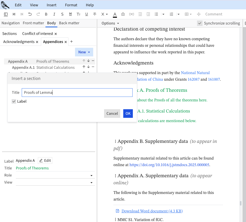Click the section Title input field
The image size is (246, 222).
(77, 93)
